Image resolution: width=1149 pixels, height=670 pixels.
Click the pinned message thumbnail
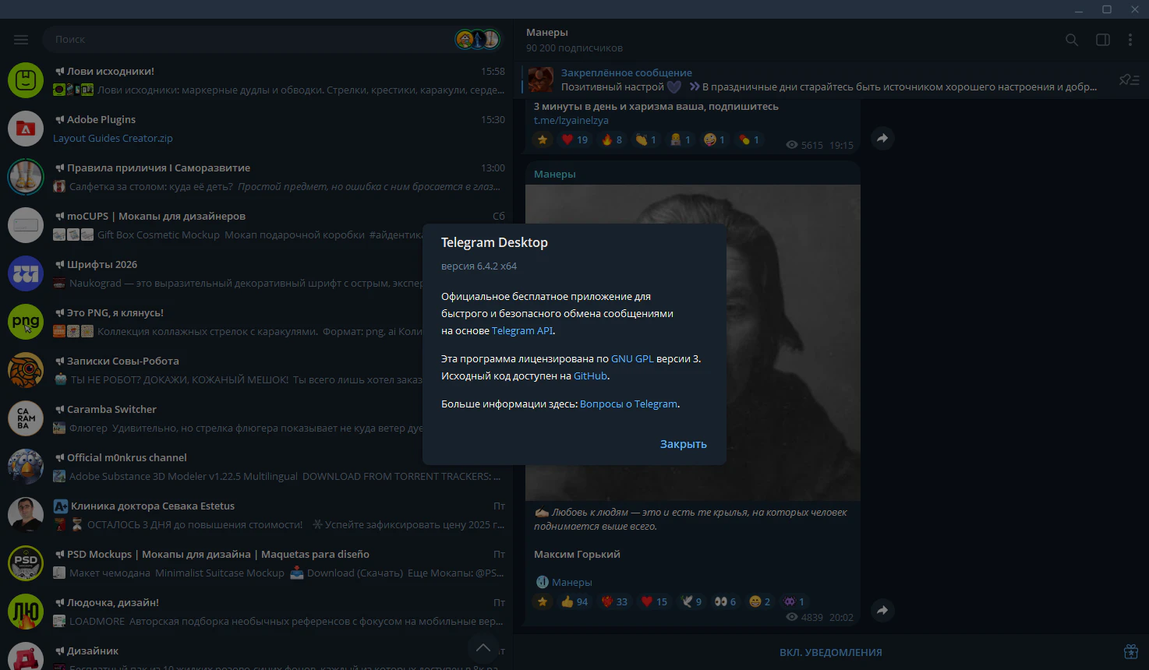(540, 79)
